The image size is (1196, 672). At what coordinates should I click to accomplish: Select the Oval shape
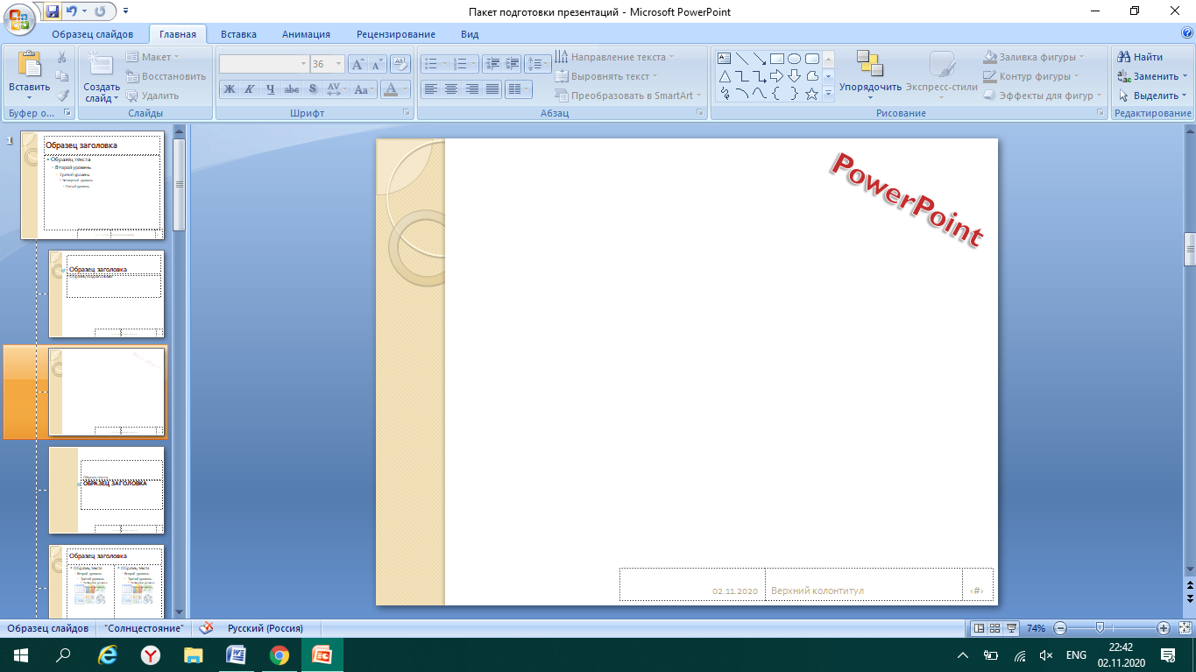click(795, 59)
